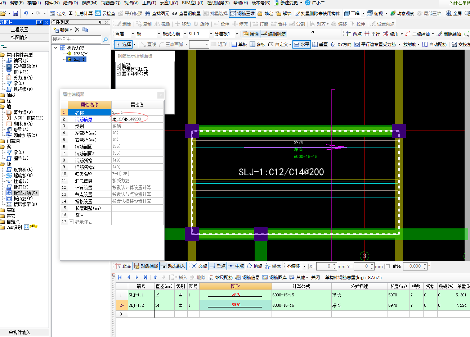This screenshot has height=337, width=470.
Task: Toggle 钢筋三维 rebar 3D view
Action: (242, 13)
